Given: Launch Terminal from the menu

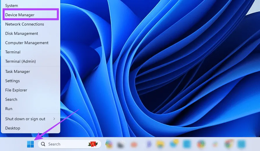Looking at the screenshot, I should (13, 52).
